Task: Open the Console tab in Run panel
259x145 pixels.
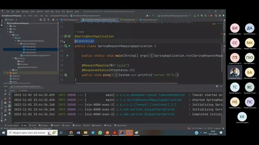Action: 12,90
